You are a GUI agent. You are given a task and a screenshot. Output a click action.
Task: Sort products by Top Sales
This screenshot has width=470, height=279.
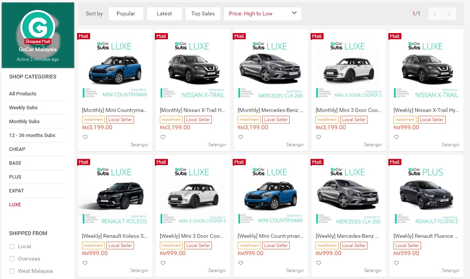[203, 14]
